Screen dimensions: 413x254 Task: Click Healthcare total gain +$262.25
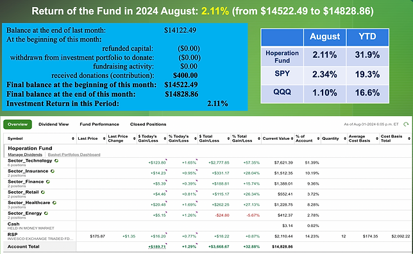click(x=221, y=205)
